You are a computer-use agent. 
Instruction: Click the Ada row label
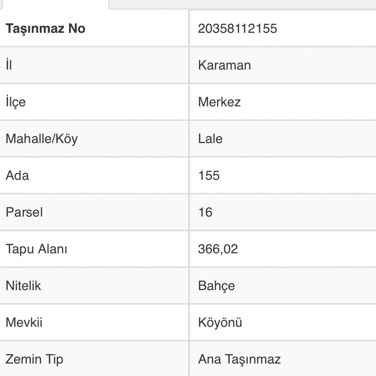17,175
